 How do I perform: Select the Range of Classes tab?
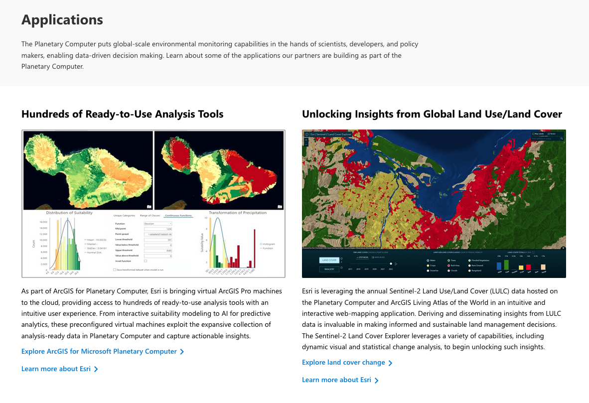[150, 215]
